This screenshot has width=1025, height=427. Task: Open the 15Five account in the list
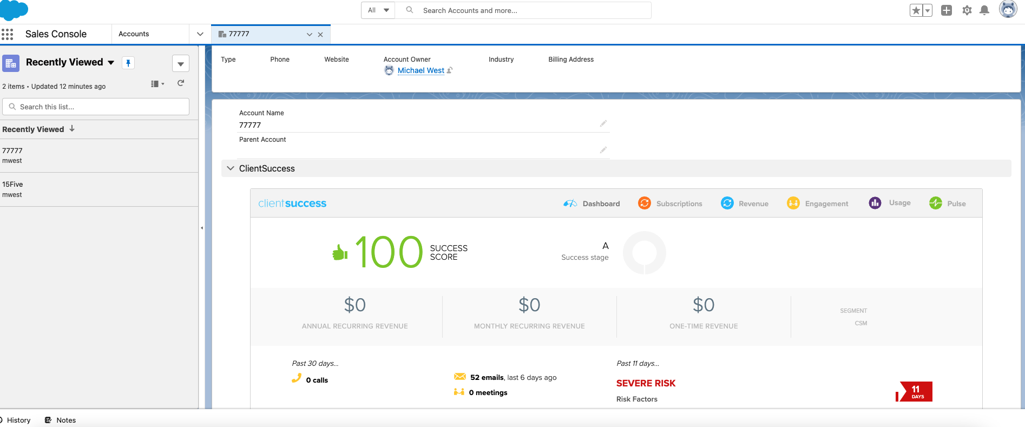point(12,184)
